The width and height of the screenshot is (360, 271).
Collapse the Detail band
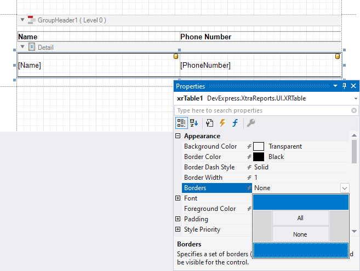[22, 46]
